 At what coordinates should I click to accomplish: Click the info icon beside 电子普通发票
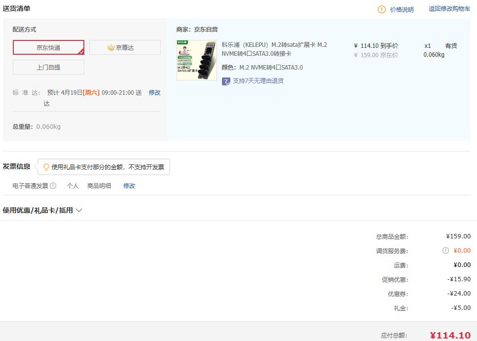[x=53, y=186]
